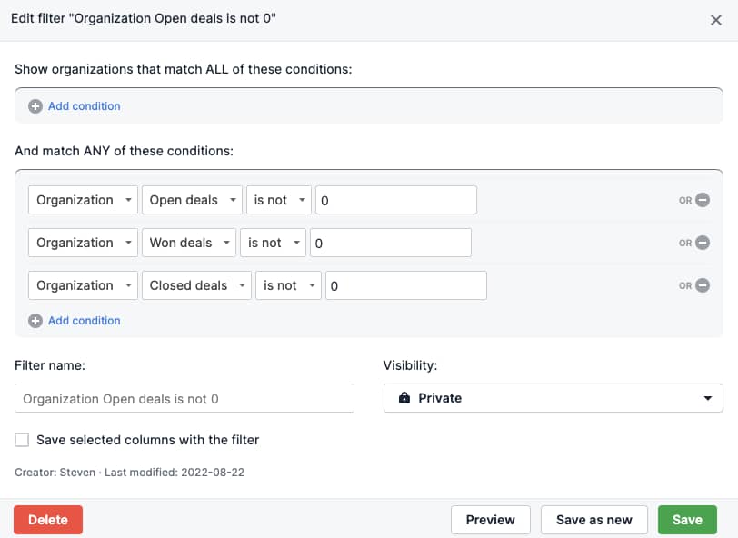Screen dimensions: 738x538
Task: Change the 'is not' operator for Closed deals
Action: pos(288,285)
